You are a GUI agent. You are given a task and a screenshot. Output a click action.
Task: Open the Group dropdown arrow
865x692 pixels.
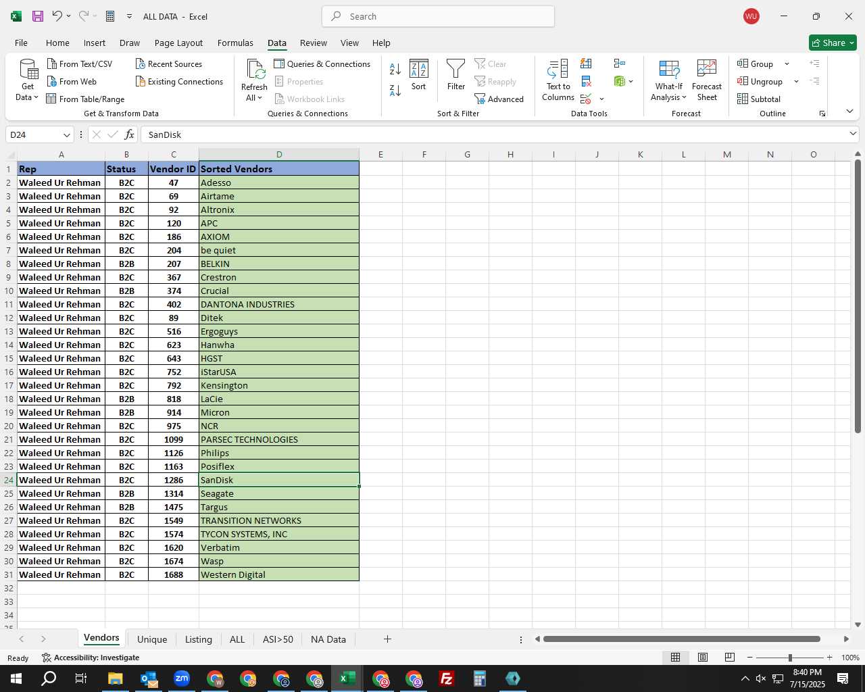point(787,64)
